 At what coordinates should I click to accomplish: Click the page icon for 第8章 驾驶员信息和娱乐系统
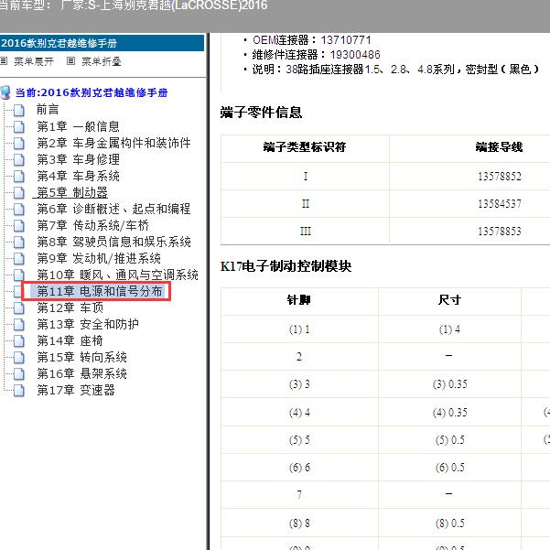coord(19,242)
